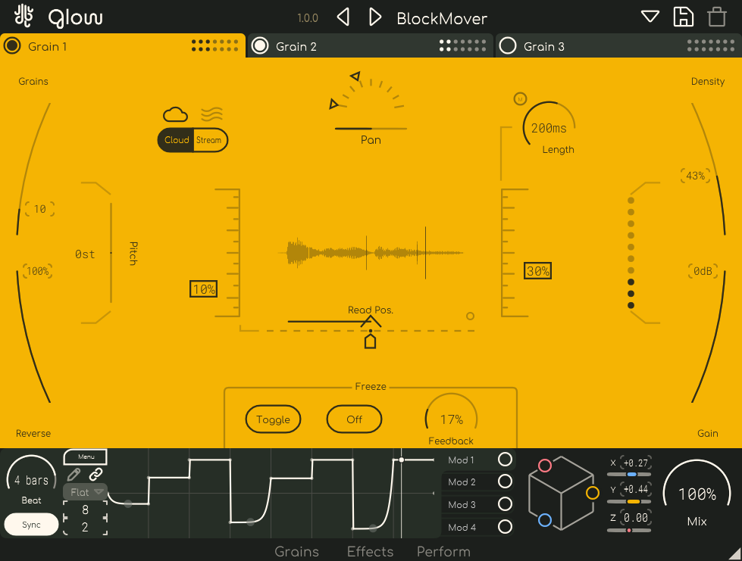Click the waveform display

click(x=371, y=253)
